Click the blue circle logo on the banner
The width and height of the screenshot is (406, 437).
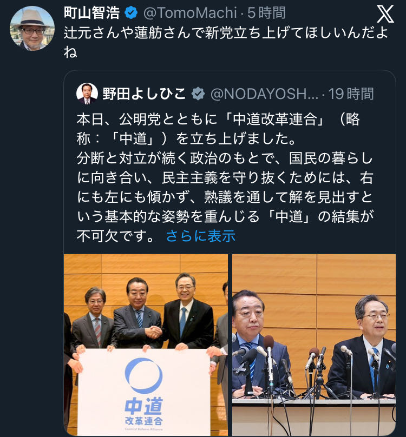pyautogui.click(x=143, y=375)
